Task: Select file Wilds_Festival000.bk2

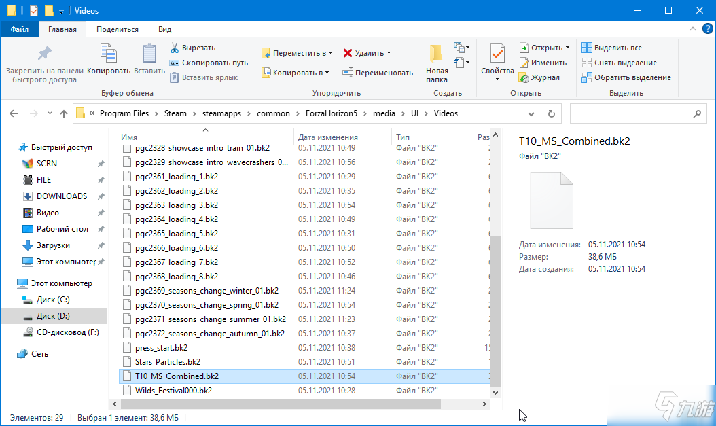Action: [173, 391]
